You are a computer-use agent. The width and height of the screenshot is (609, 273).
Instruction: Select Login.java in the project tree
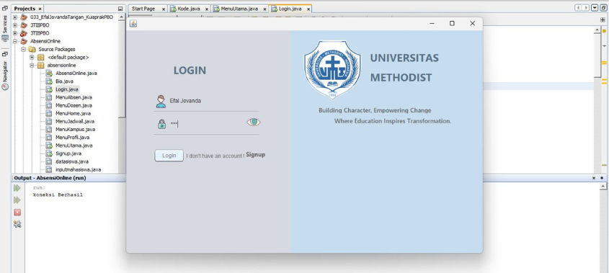pyautogui.click(x=66, y=89)
